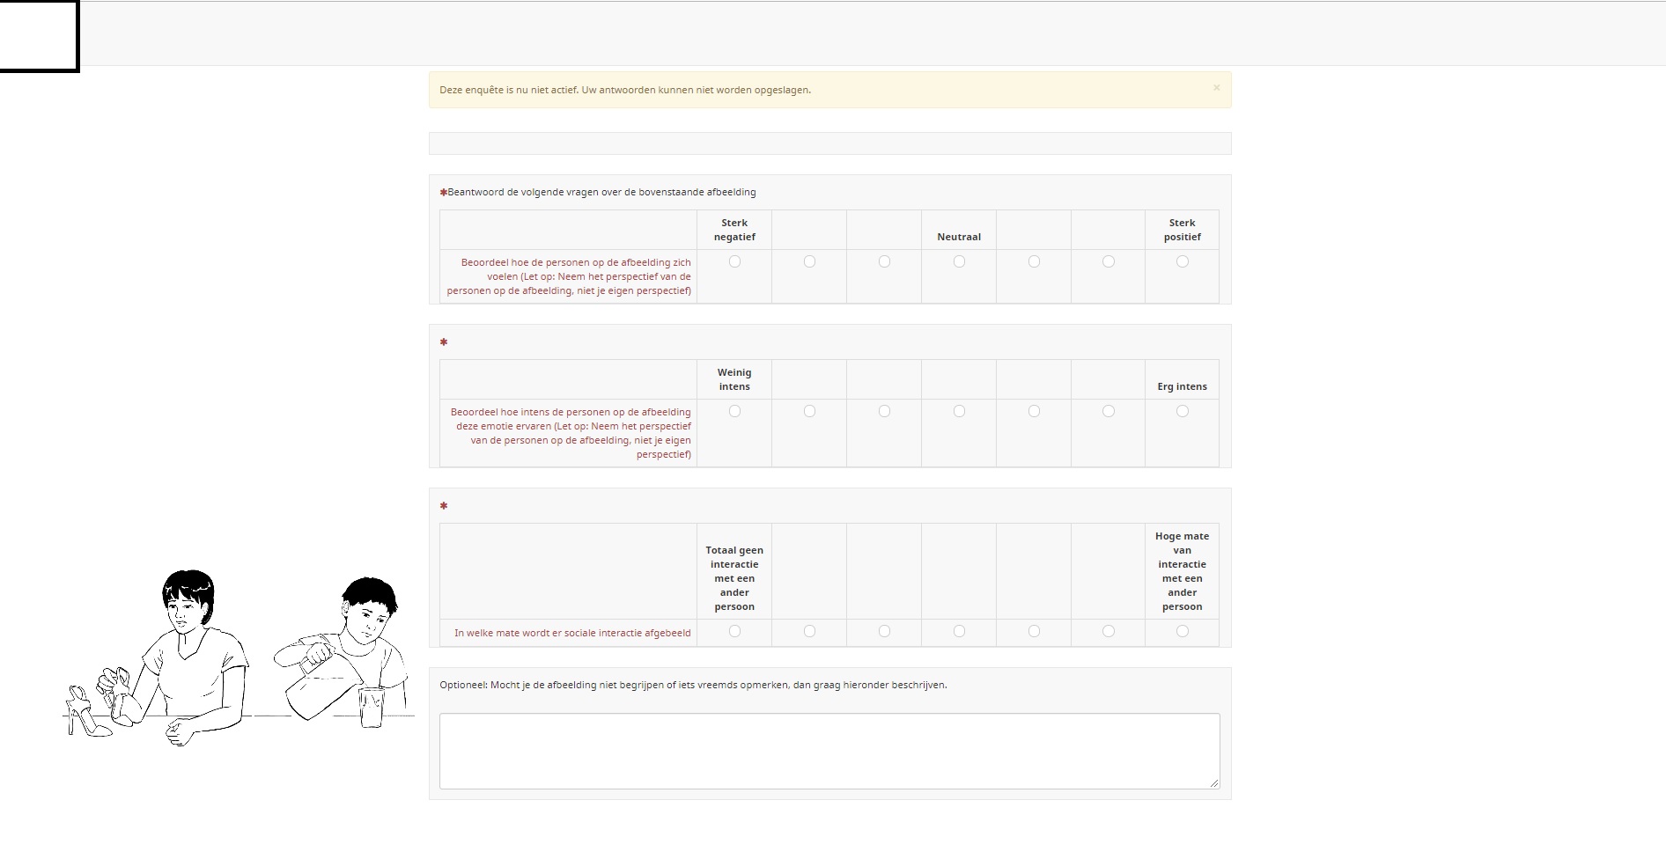
Task: Select 'Weinig intens' for emotion intensity
Action: tap(734, 411)
